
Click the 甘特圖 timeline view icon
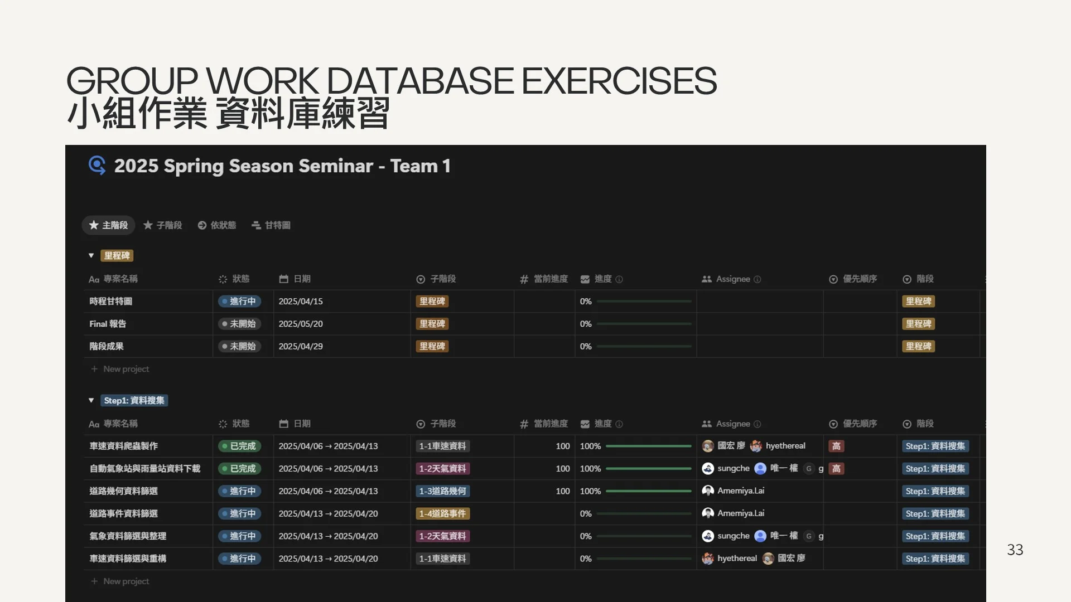coord(256,225)
